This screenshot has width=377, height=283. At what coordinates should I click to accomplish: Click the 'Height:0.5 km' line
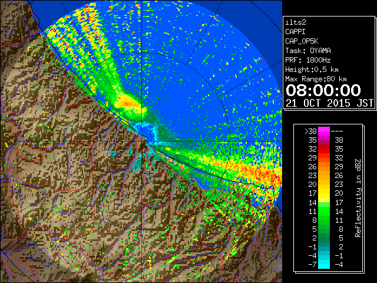(312, 70)
